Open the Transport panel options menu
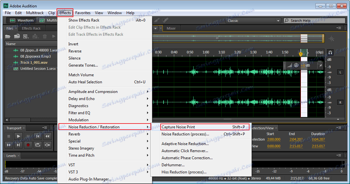Screen dimensions: 350x184 click(45, 128)
